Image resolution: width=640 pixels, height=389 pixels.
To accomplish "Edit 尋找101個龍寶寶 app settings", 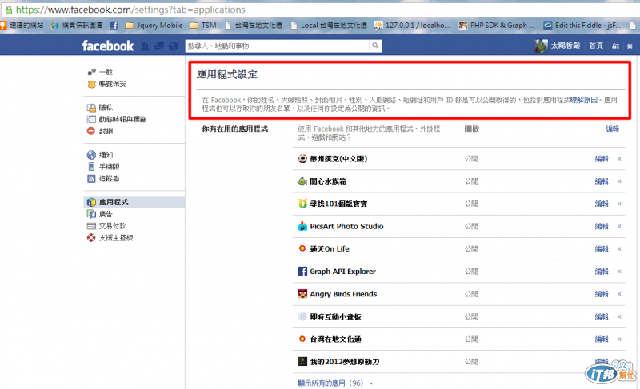I will point(602,204).
